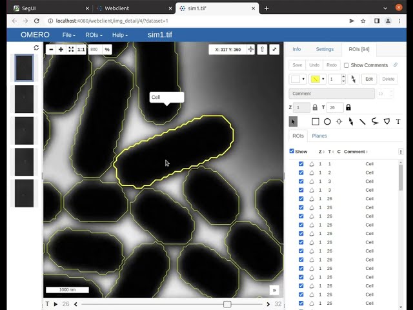Click the paperclip icon beside Show Comments
Image resolution: width=413 pixels, height=310 pixels.
396,65
